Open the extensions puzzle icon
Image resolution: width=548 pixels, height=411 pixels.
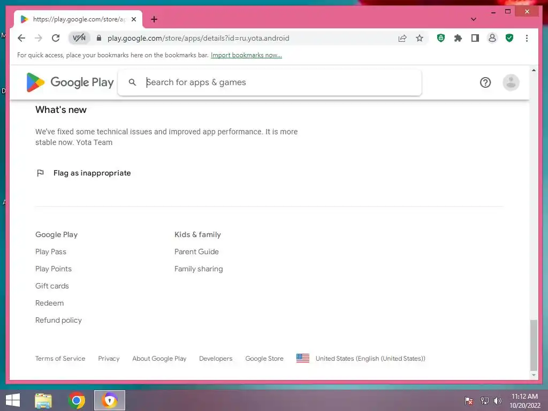tap(458, 38)
